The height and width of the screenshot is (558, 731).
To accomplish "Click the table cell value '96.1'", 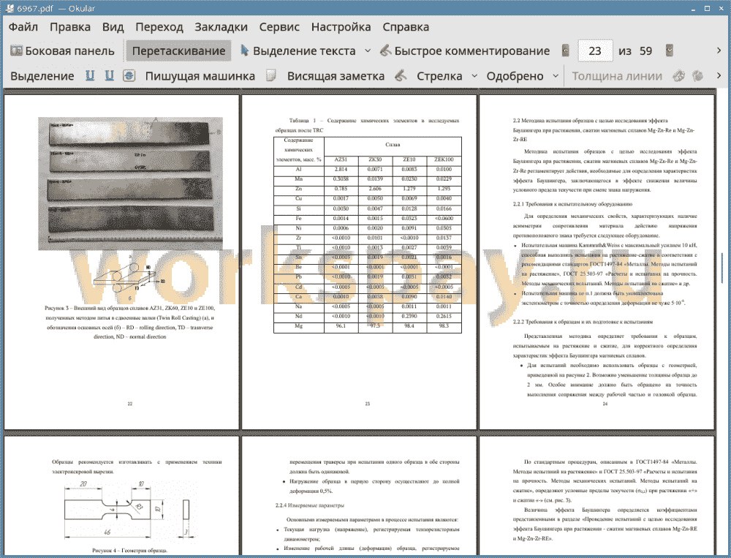I will 341,325.
